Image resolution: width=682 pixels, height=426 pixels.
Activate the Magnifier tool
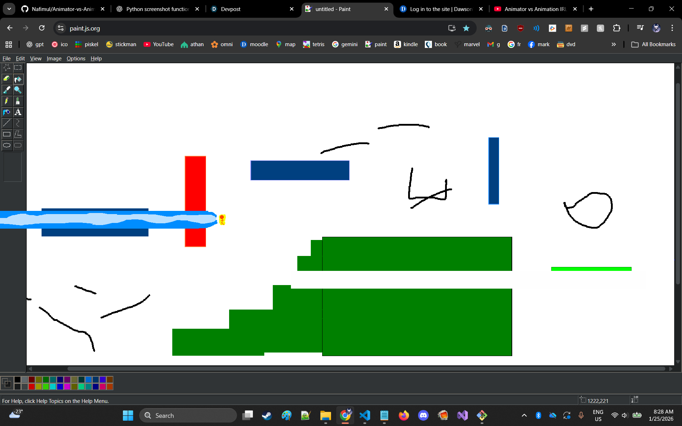(x=18, y=90)
